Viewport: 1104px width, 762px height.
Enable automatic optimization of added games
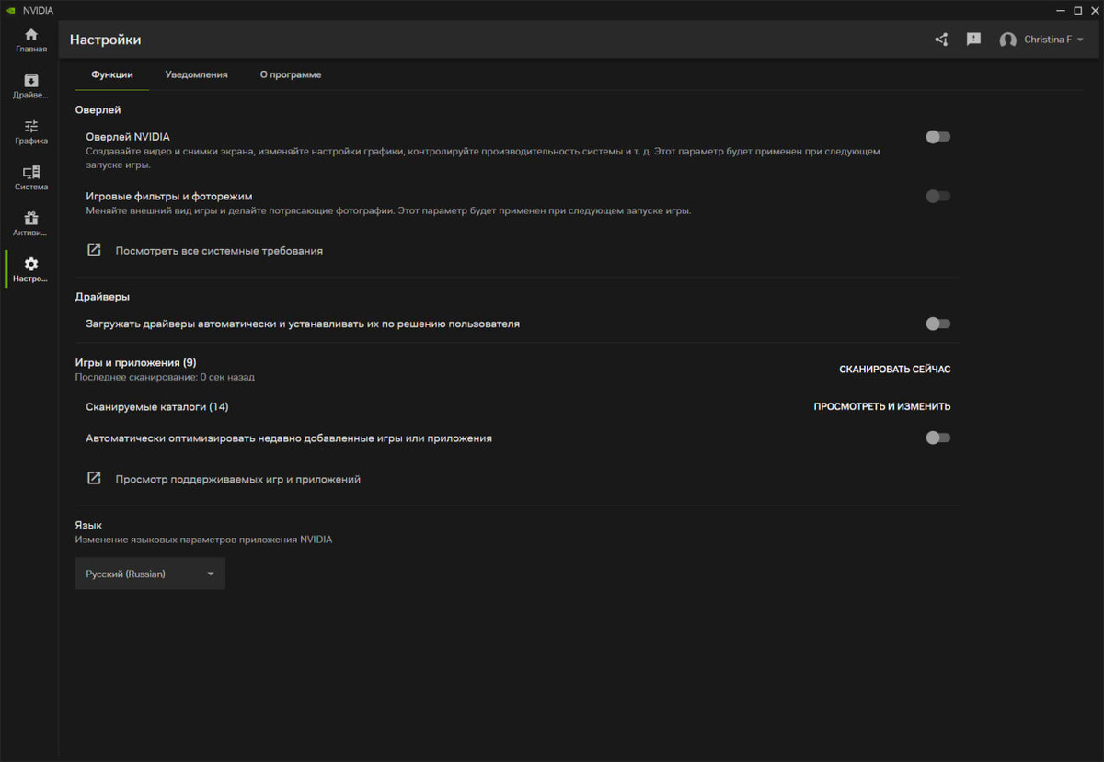[937, 438]
